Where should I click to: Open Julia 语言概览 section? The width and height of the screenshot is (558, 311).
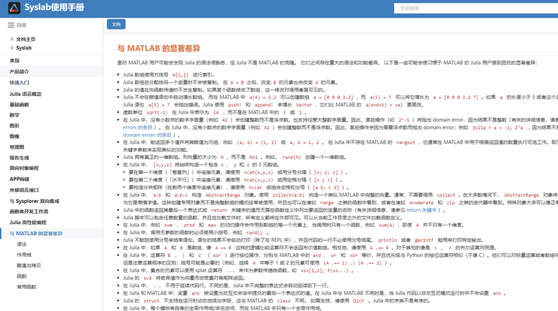pyautogui.click(x=26, y=94)
